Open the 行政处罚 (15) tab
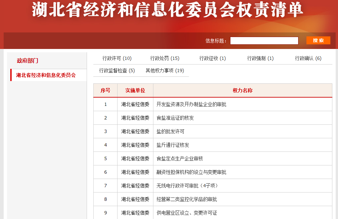This screenshot has height=219, width=338. coord(165,58)
